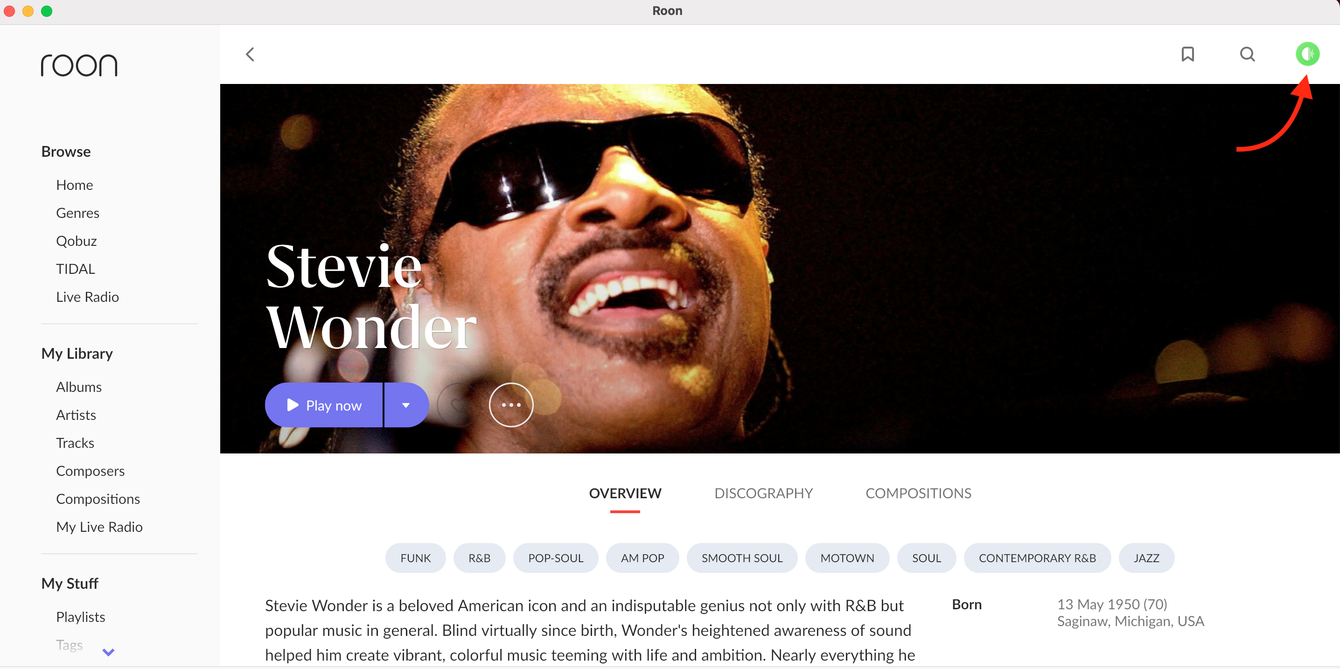Select the Jazz genre pill
The image size is (1340, 669).
coord(1146,557)
